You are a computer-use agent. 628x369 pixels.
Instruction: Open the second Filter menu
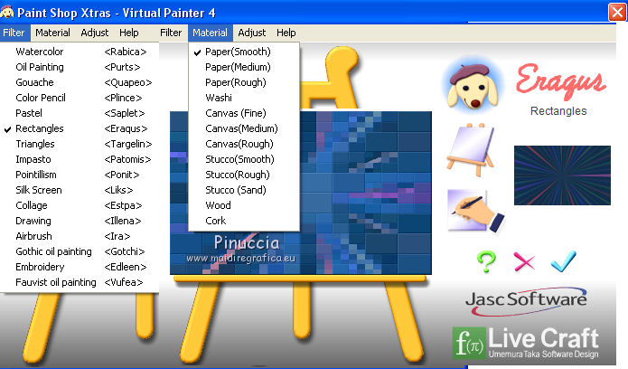point(171,33)
